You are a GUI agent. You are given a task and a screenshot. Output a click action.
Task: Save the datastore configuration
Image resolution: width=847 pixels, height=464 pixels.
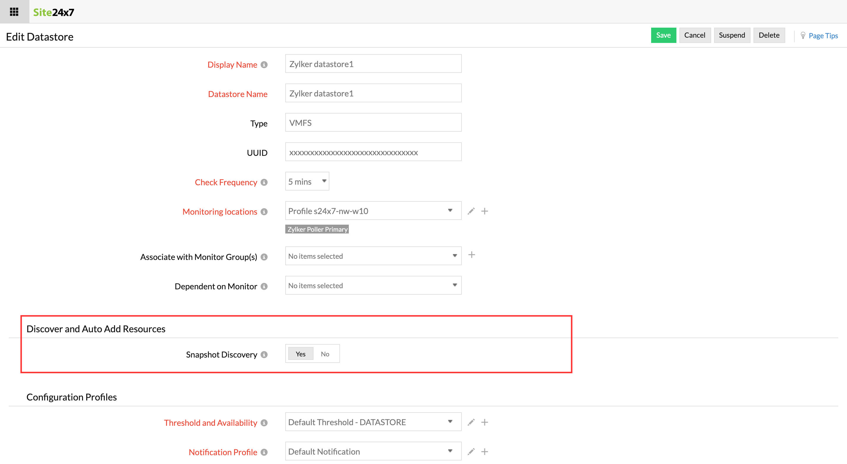[663, 35]
